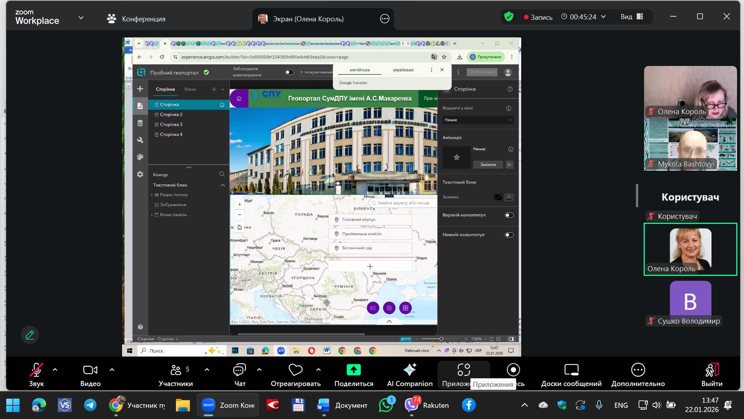Screen dimensions: 744x419
Task: Select Олена Король highlighted video thumbnail
Action: point(690,249)
